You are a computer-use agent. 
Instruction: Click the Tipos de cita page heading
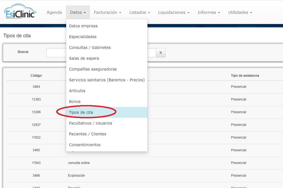tap(17, 36)
